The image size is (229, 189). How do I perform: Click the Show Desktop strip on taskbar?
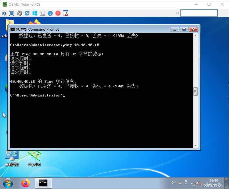click(227, 183)
